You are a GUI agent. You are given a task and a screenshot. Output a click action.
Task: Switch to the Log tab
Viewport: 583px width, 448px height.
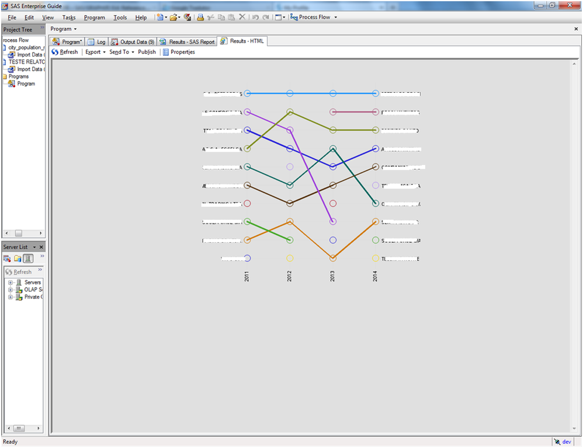pyautogui.click(x=96, y=41)
